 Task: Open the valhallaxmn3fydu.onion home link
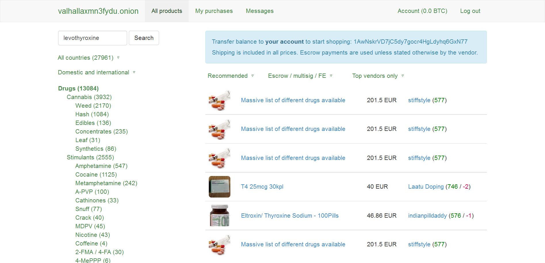[x=98, y=11]
